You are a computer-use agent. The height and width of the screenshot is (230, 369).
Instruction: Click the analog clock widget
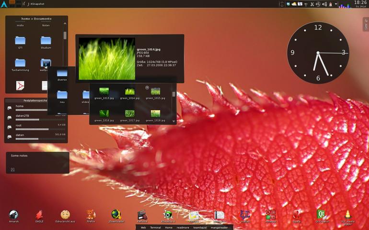point(318,53)
